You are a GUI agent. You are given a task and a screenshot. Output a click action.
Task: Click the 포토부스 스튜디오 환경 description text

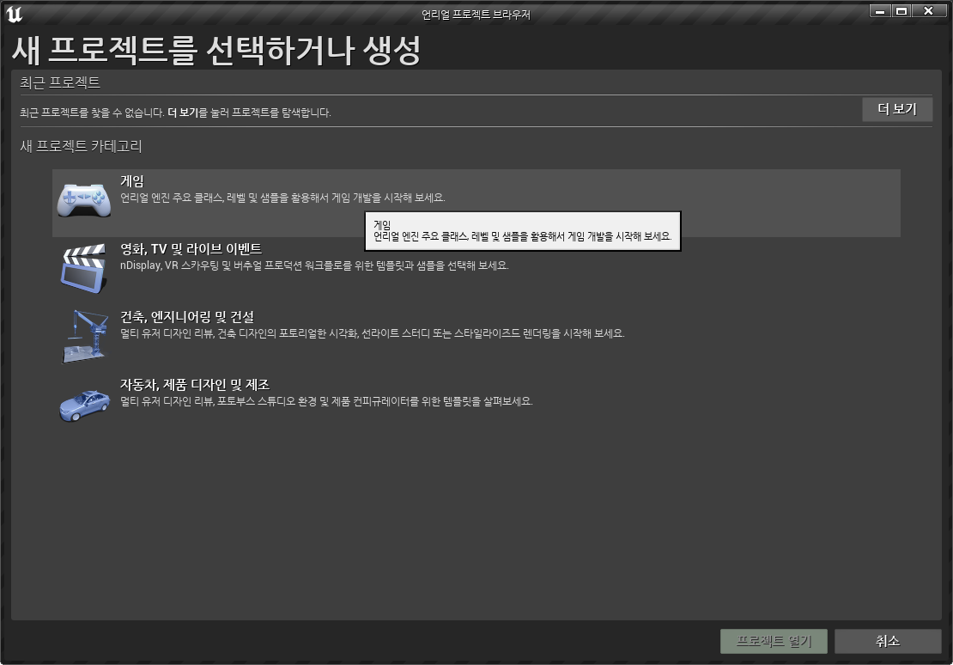click(x=326, y=401)
